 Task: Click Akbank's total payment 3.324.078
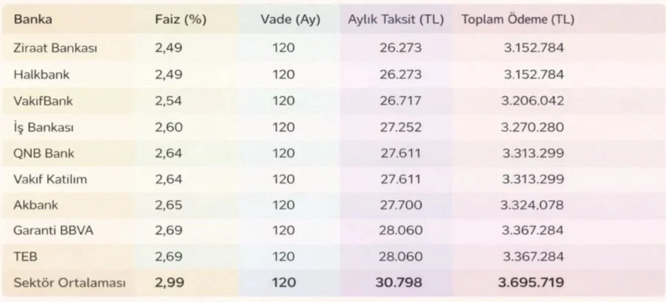point(533,205)
